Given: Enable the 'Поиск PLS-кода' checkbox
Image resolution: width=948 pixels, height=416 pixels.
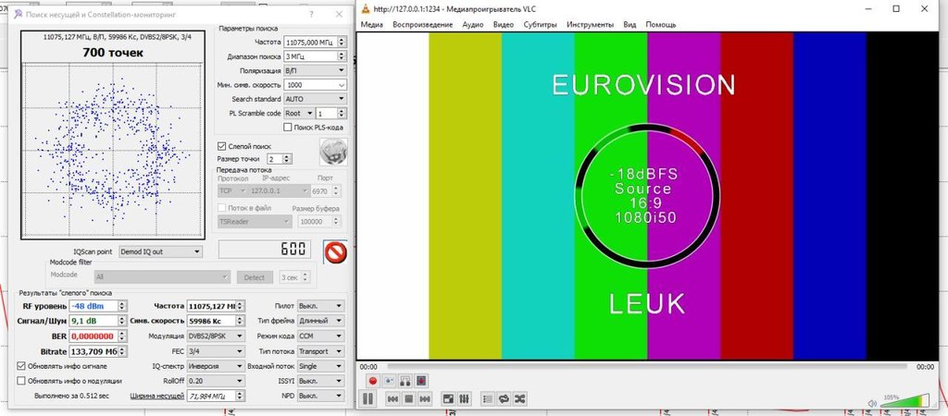Looking at the screenshot, I should tap(288, 127).
